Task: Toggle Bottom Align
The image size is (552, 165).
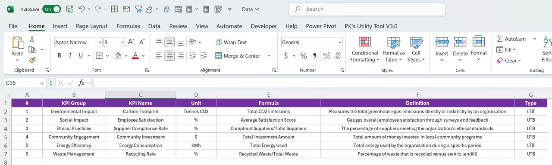Action: (180, 42)
